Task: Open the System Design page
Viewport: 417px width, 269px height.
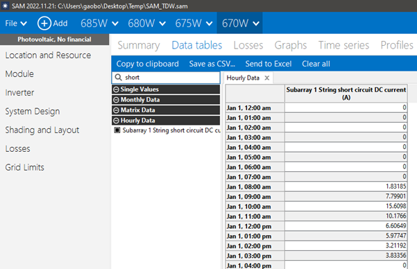Action: click(33, 112)
